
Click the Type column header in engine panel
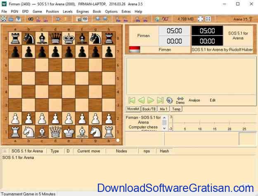point(55,151)
